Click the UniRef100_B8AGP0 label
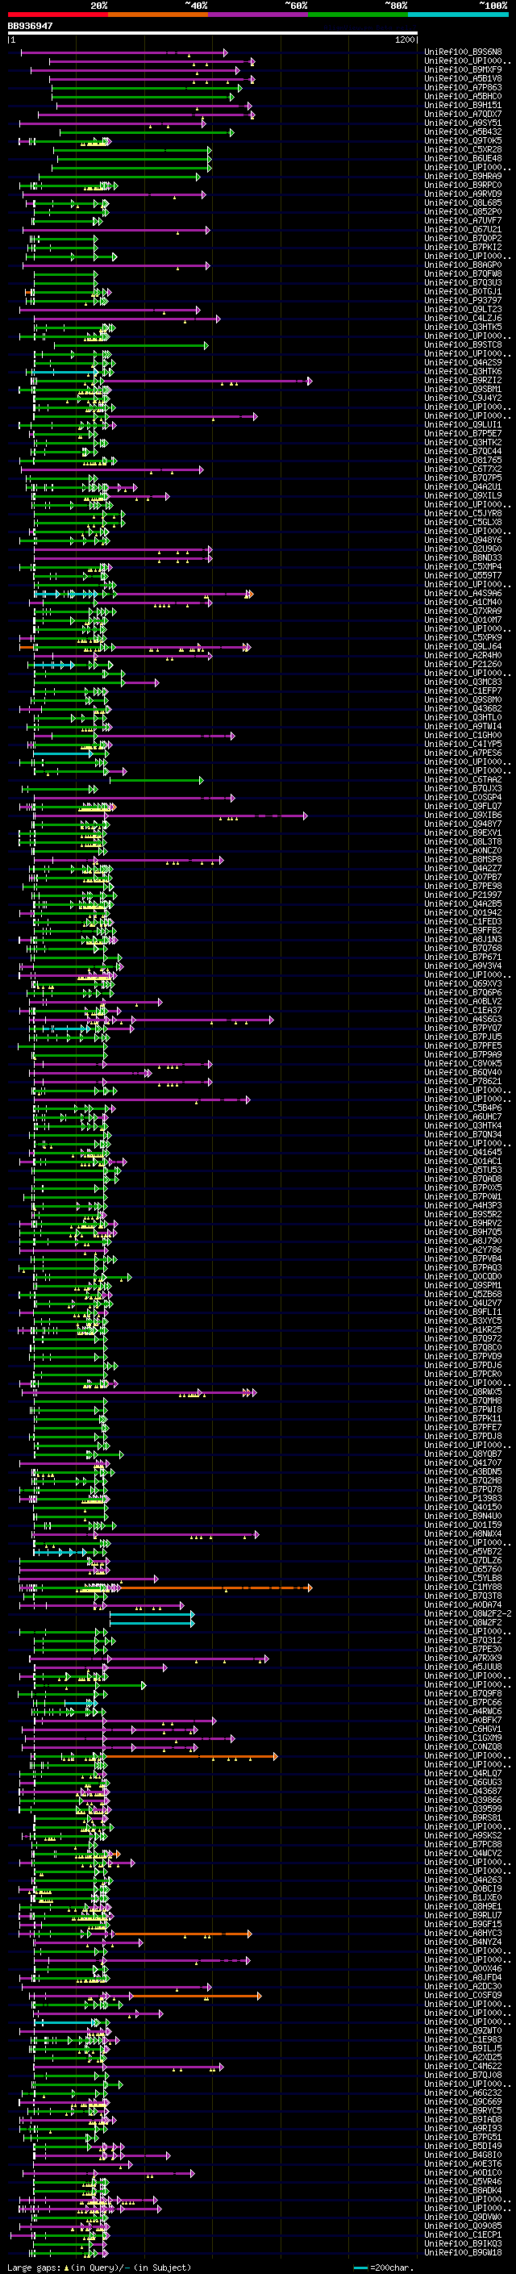Image resolution: width=516 pixels, height=2274 pixels. 463,265
